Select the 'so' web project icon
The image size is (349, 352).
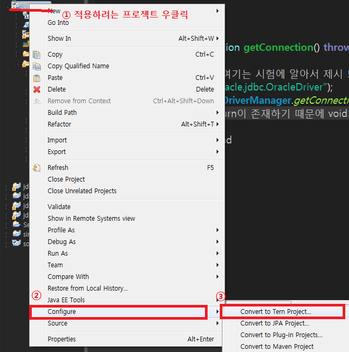pyautogui.click(x=16, y=243)
